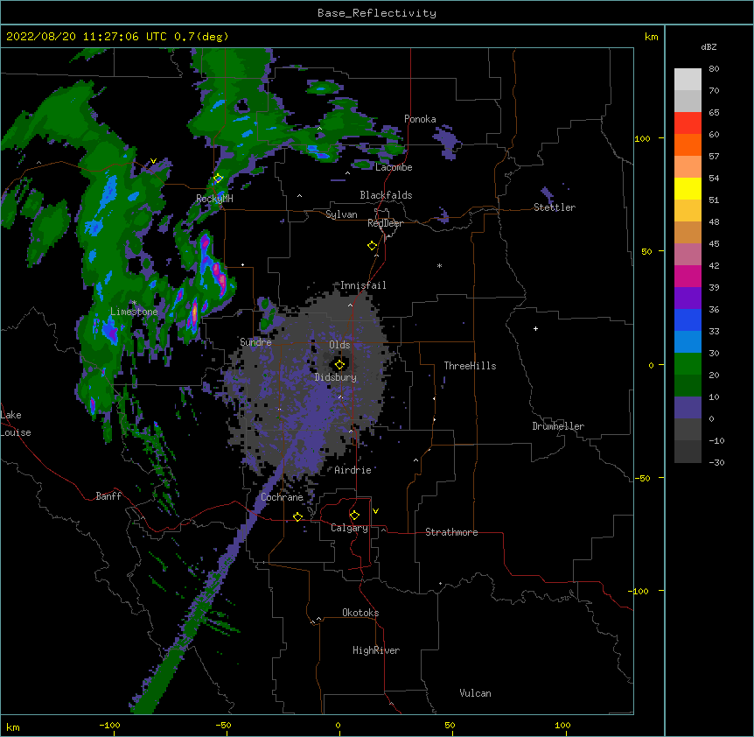Click the Airdrie label

click(x=353, y=470)
